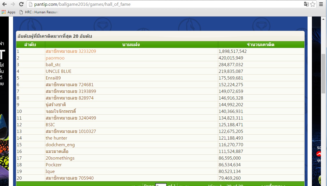
Task: Select credit value 111,524,887
Action: (x=231, y=151)
